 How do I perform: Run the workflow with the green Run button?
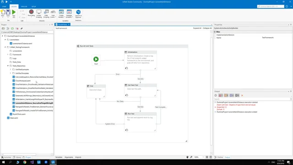tap(14, 14)
